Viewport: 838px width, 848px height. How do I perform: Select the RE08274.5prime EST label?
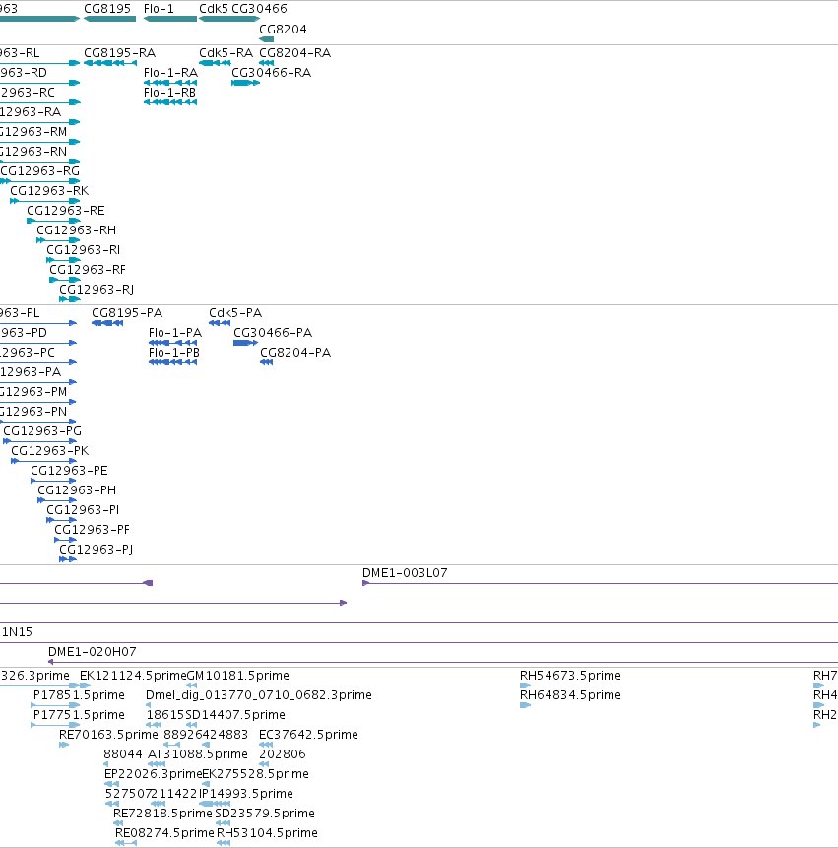164,833
